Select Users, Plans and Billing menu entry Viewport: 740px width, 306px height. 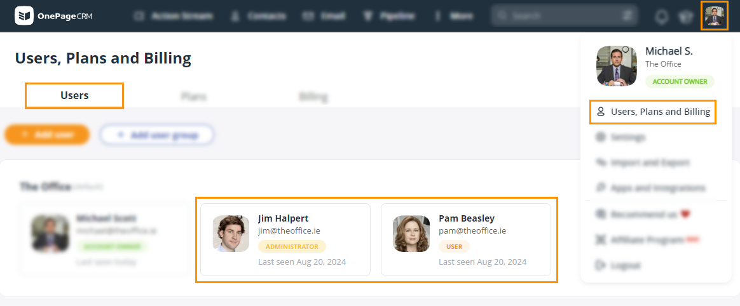pyautogui.click(x=653, y=112)
